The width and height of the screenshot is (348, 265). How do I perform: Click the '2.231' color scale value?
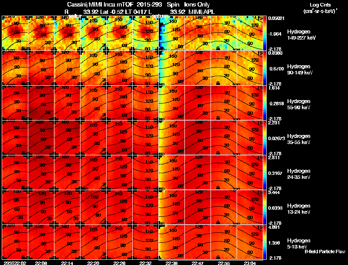click(x=274, y=123)
